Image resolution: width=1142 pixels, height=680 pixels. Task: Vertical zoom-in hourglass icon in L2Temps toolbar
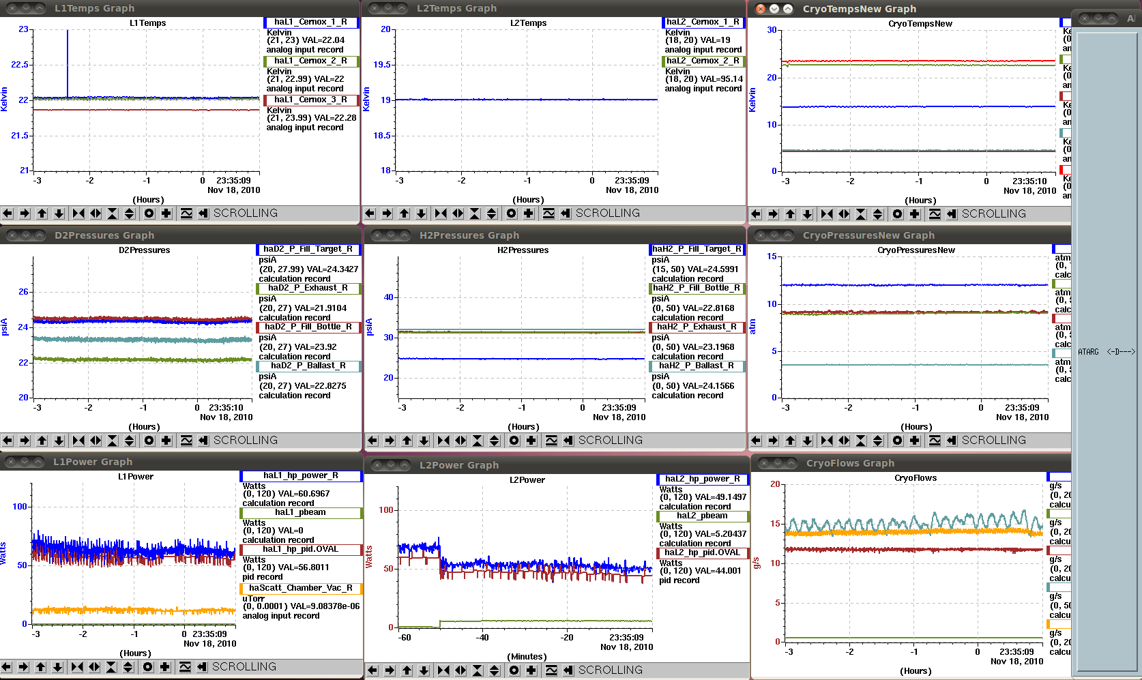point(475,213)
